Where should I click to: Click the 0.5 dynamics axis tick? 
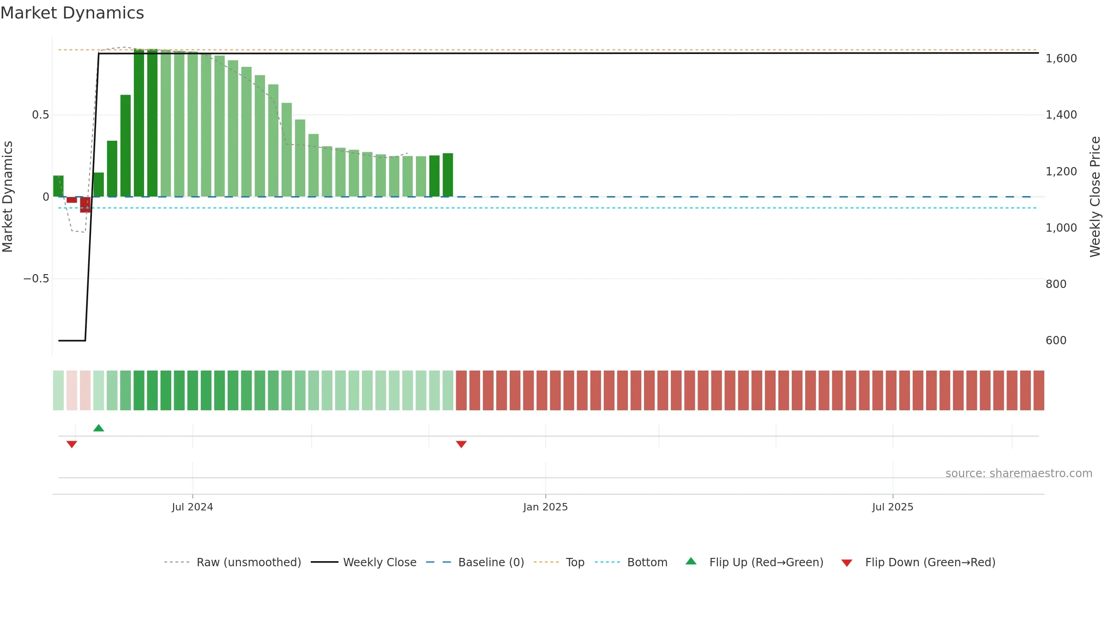pyautogui.click(x=41, y=115)
